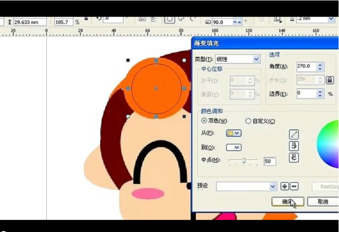Increase the 边界 edge pad value
The image size is (339, 232).
320,92
